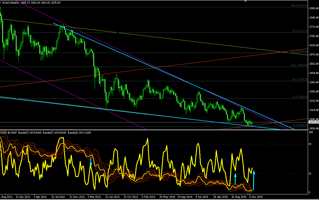
Task: Click the 4 Jan 2015 date label
Action: pos(202,197)
